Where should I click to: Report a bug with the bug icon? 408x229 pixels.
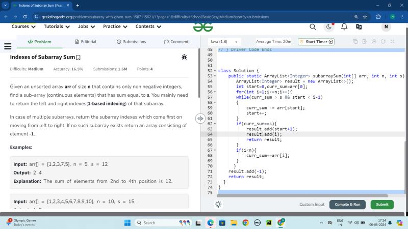(184, 57)
